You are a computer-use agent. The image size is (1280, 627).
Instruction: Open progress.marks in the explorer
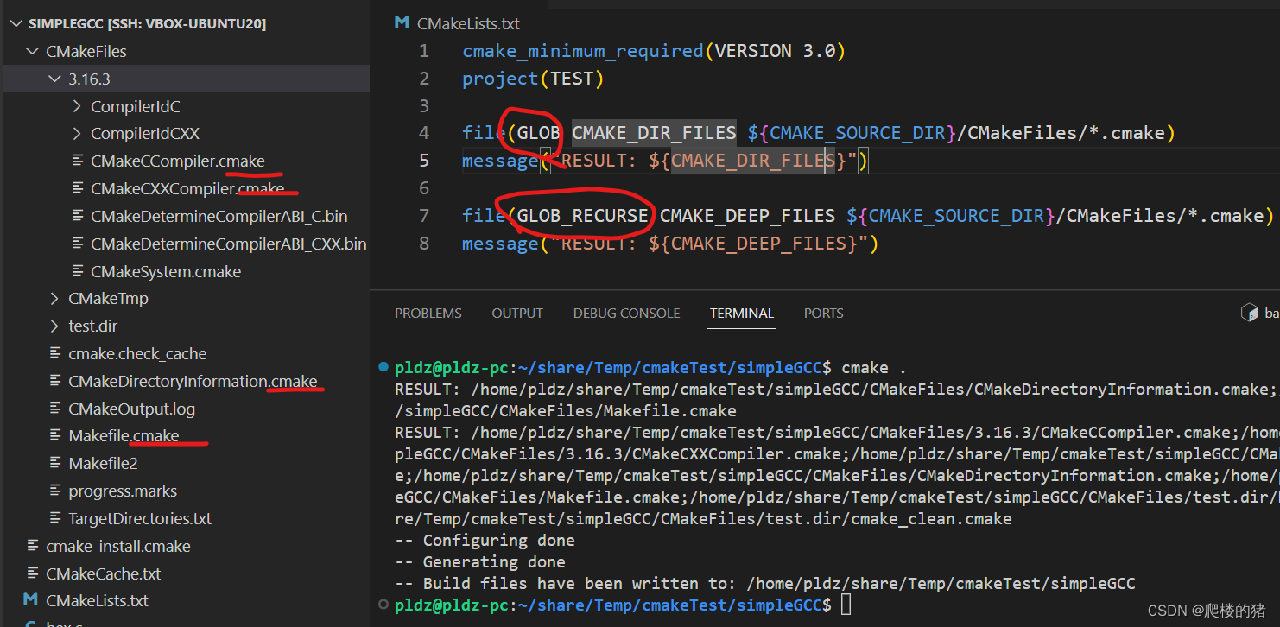123,491
